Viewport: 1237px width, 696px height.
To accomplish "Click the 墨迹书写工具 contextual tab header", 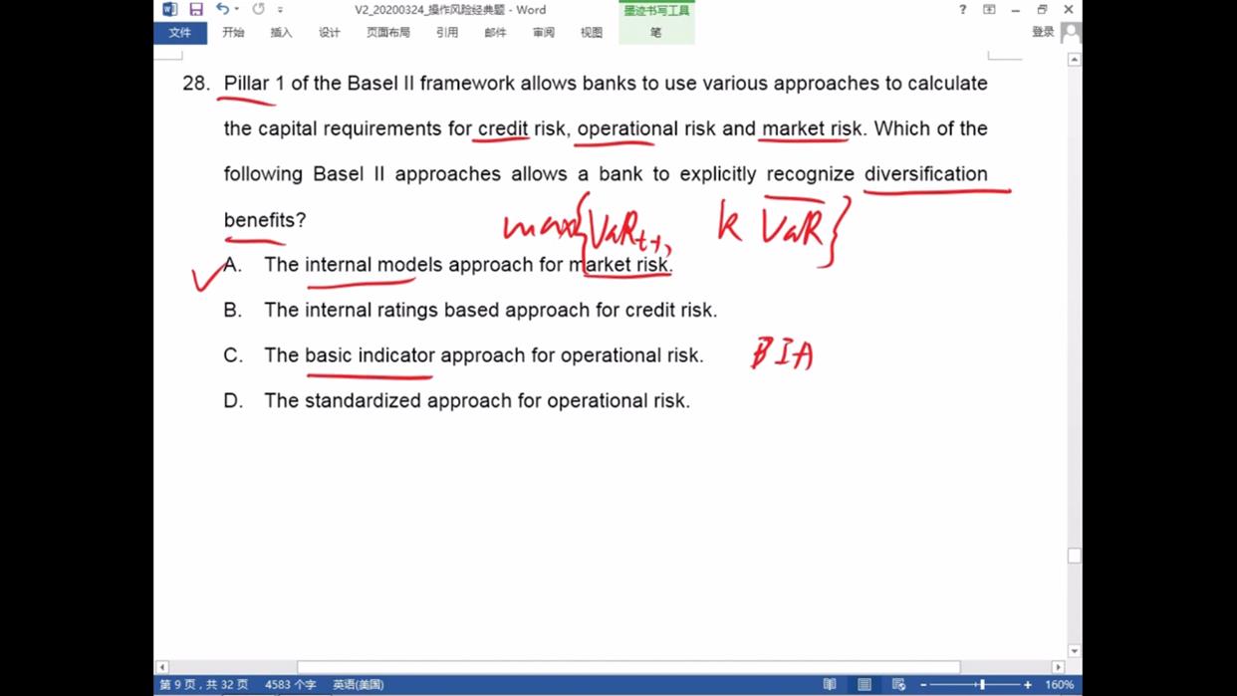I will pyautogui.click(x=656, y=11).
